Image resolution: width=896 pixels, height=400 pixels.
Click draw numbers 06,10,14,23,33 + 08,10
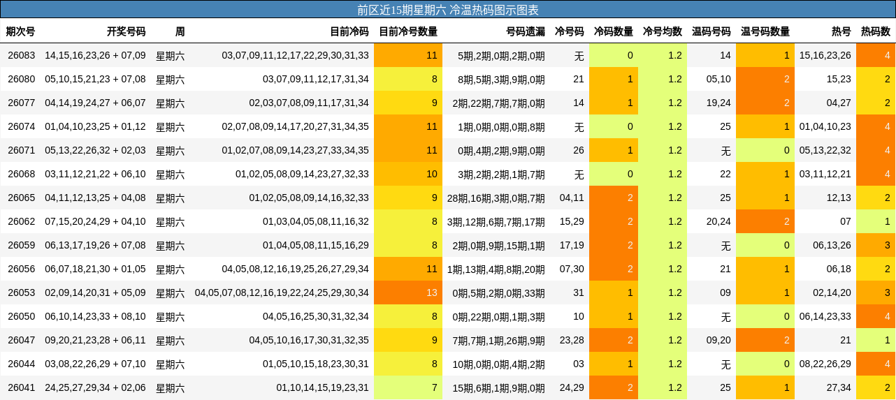tap(95, 316)
